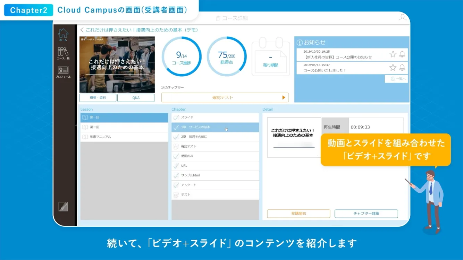Click the bell on the 新入社員の皆様 notice
The height and width of the screenshot is (260, 463).
click(402, 54)
